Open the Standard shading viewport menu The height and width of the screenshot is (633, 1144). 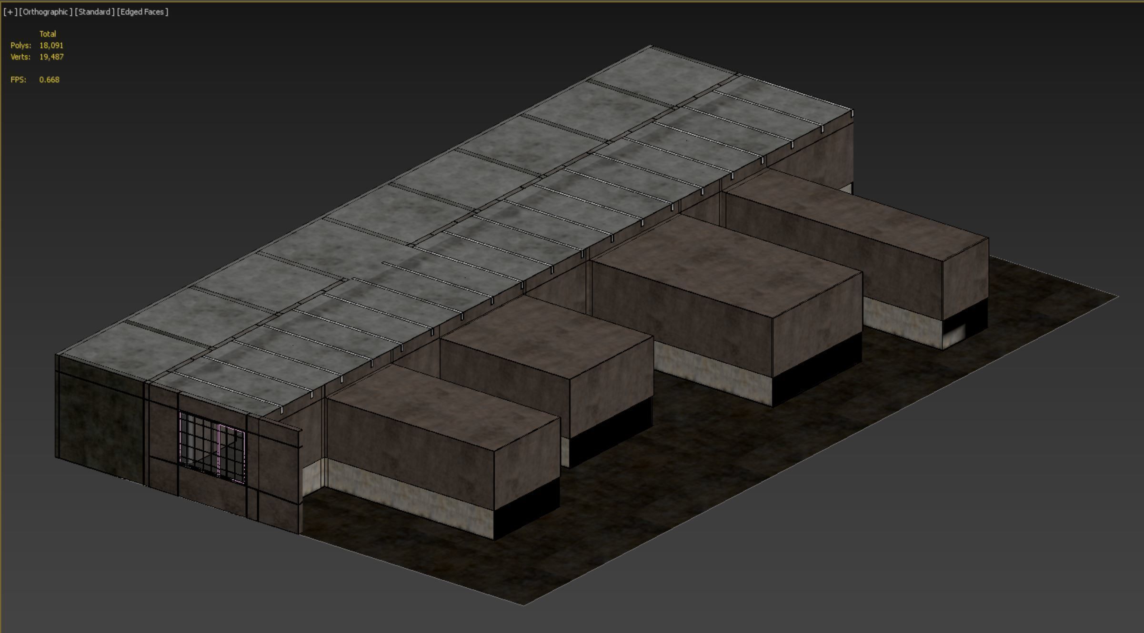coord(94,12)
